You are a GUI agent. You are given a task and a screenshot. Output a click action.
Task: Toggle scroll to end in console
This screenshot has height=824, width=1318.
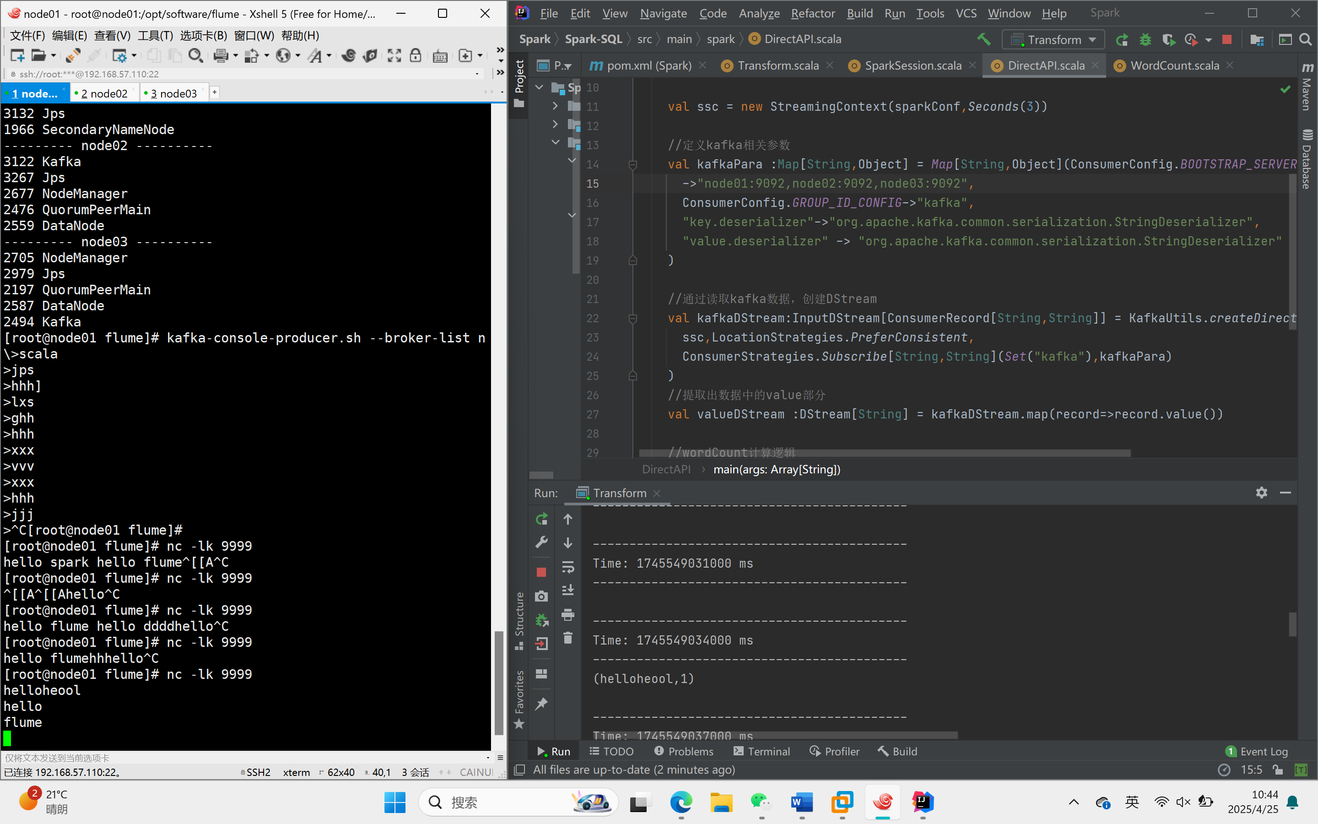[567, 591]
